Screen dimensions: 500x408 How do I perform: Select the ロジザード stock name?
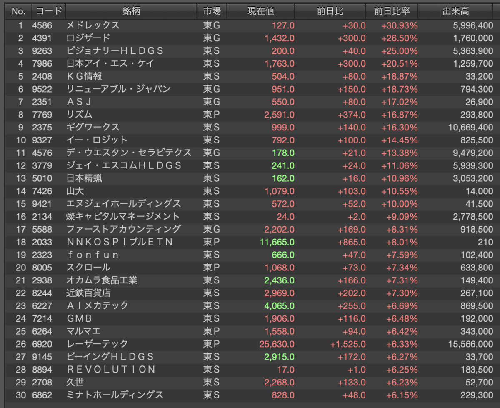pos(88,38)
